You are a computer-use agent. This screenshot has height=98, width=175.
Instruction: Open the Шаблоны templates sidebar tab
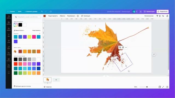click(x=9, y=17)
